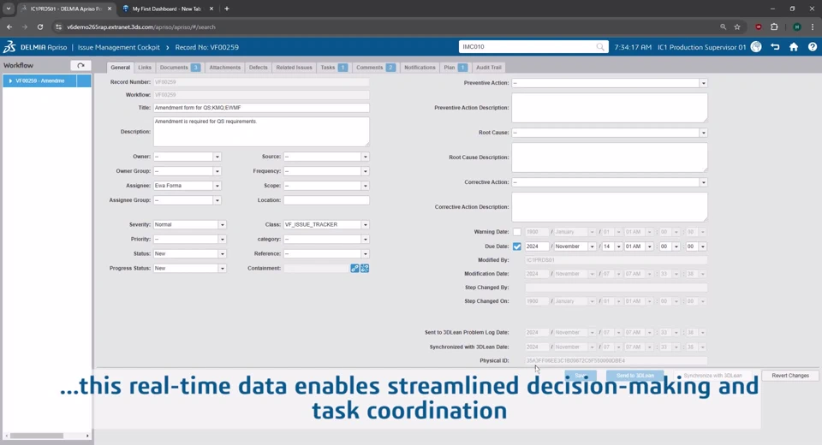Screen dimensions: 822x445
Task: Click the Containment link icon
Action: tap(354, 269)
